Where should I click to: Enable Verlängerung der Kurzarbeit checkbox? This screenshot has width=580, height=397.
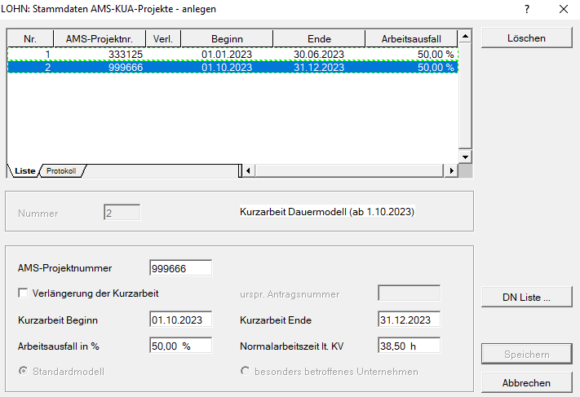point(23,293)
